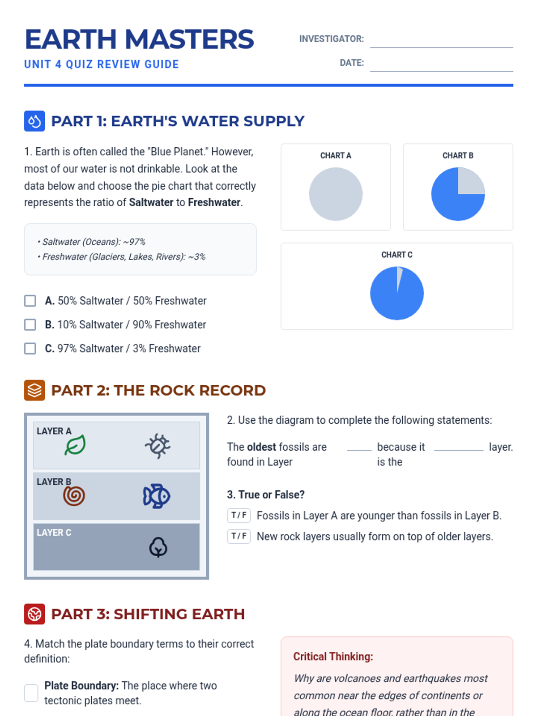537x716 pixels.
Task: Click the tree fossil icon in Layer C
Action: (x=158, y=547)
